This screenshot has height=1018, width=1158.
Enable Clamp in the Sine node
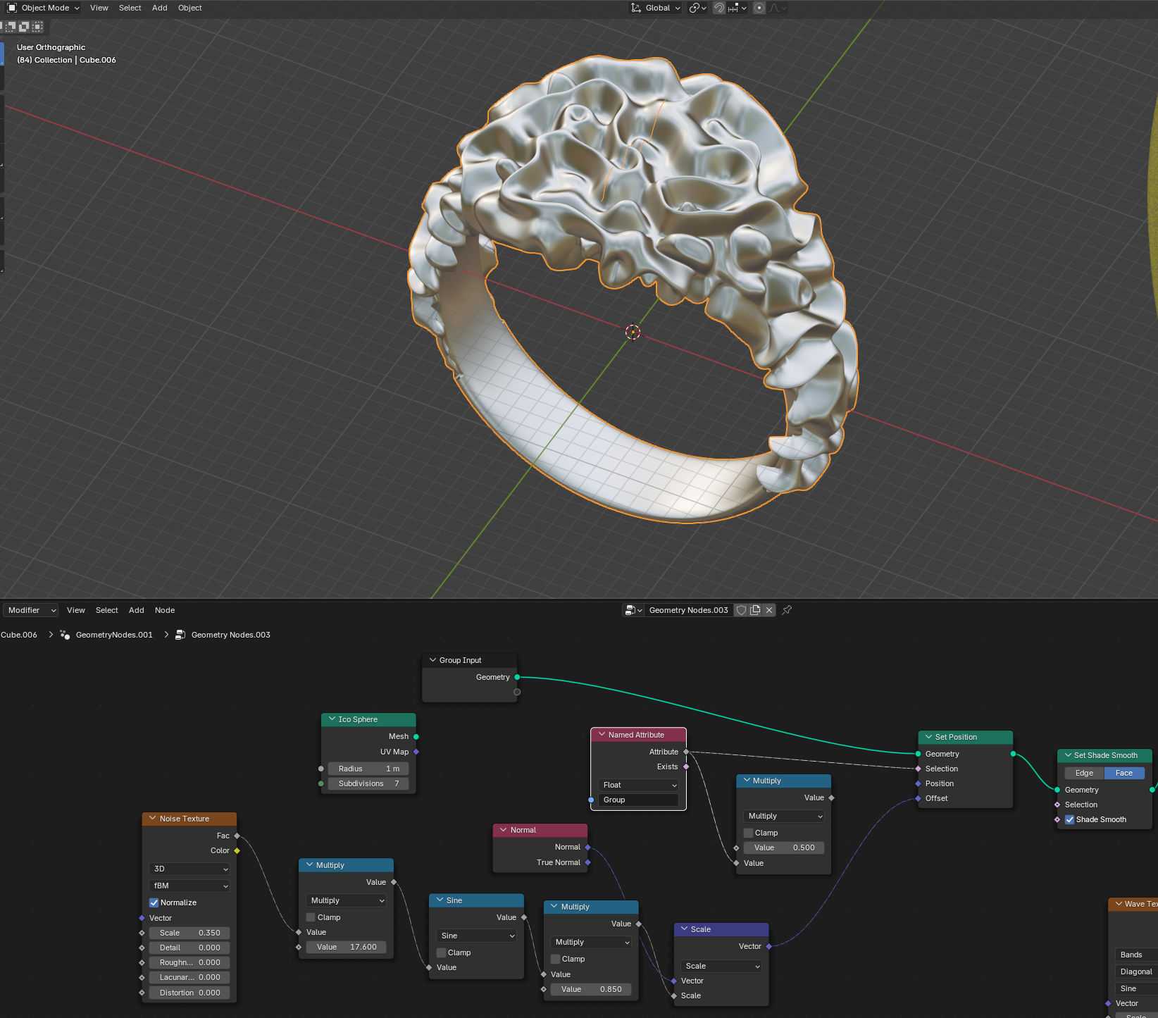[442, 952]
